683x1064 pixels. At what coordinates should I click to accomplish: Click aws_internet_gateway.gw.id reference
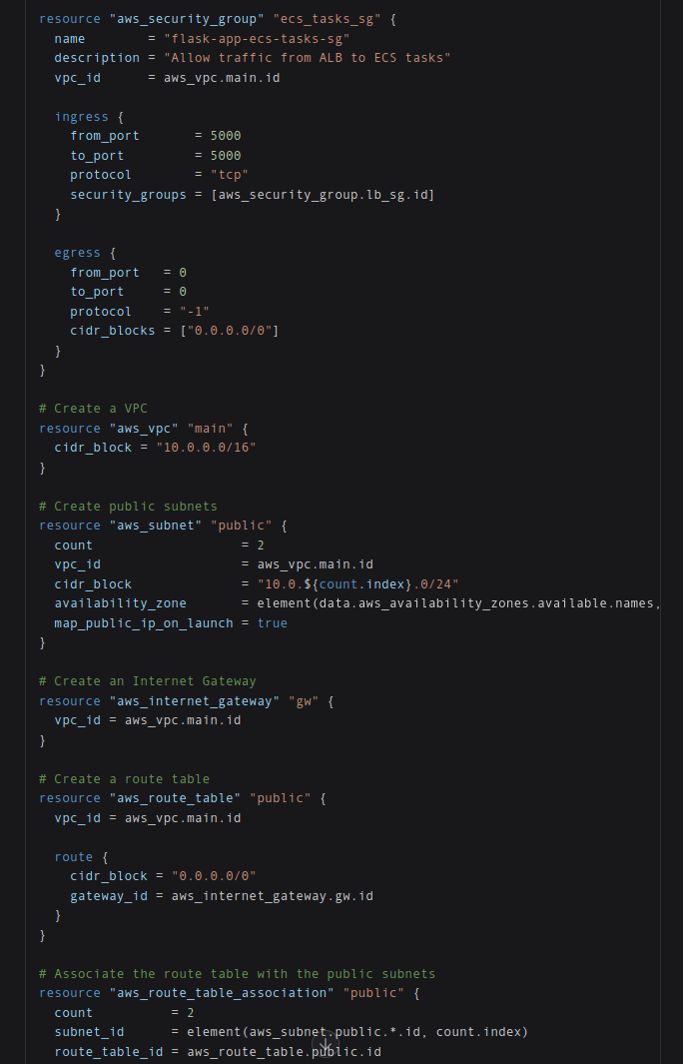coord(272,896)
